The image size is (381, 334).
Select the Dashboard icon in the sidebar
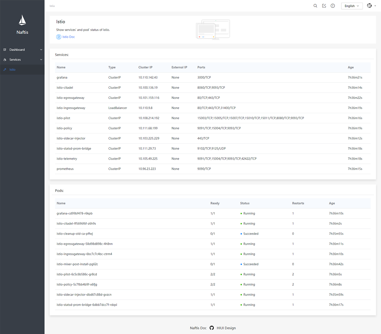pyautogui.click(x=5, y=49)
